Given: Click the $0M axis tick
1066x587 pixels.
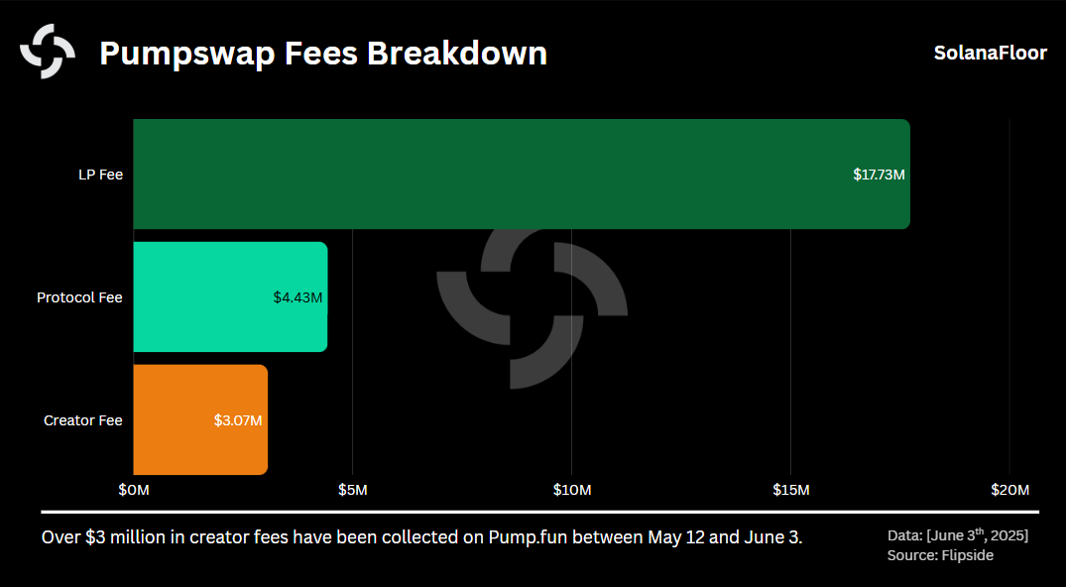Looking at the screenshot, I should (134, 490).
